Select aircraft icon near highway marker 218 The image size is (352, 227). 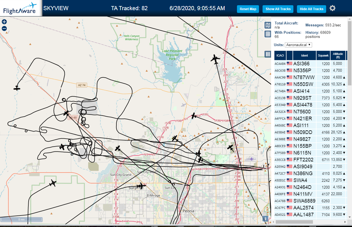click(x=231, y=148)
